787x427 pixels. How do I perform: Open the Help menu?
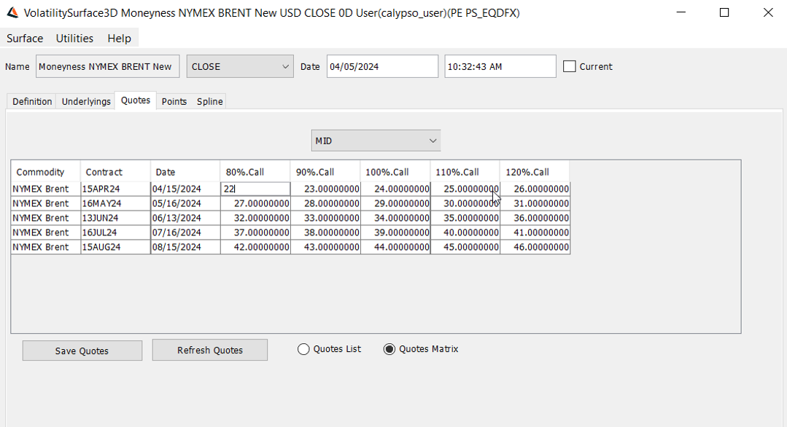[x=119, y=38]
